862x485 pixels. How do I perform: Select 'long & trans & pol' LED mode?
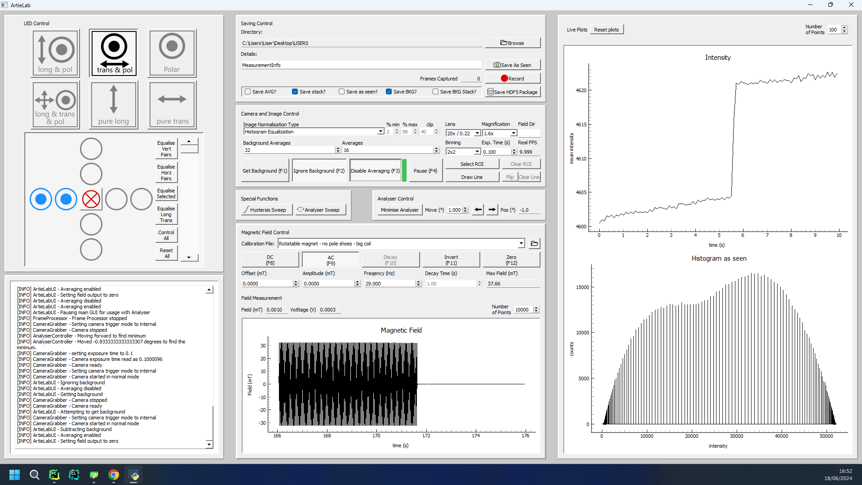pos(55,105)
